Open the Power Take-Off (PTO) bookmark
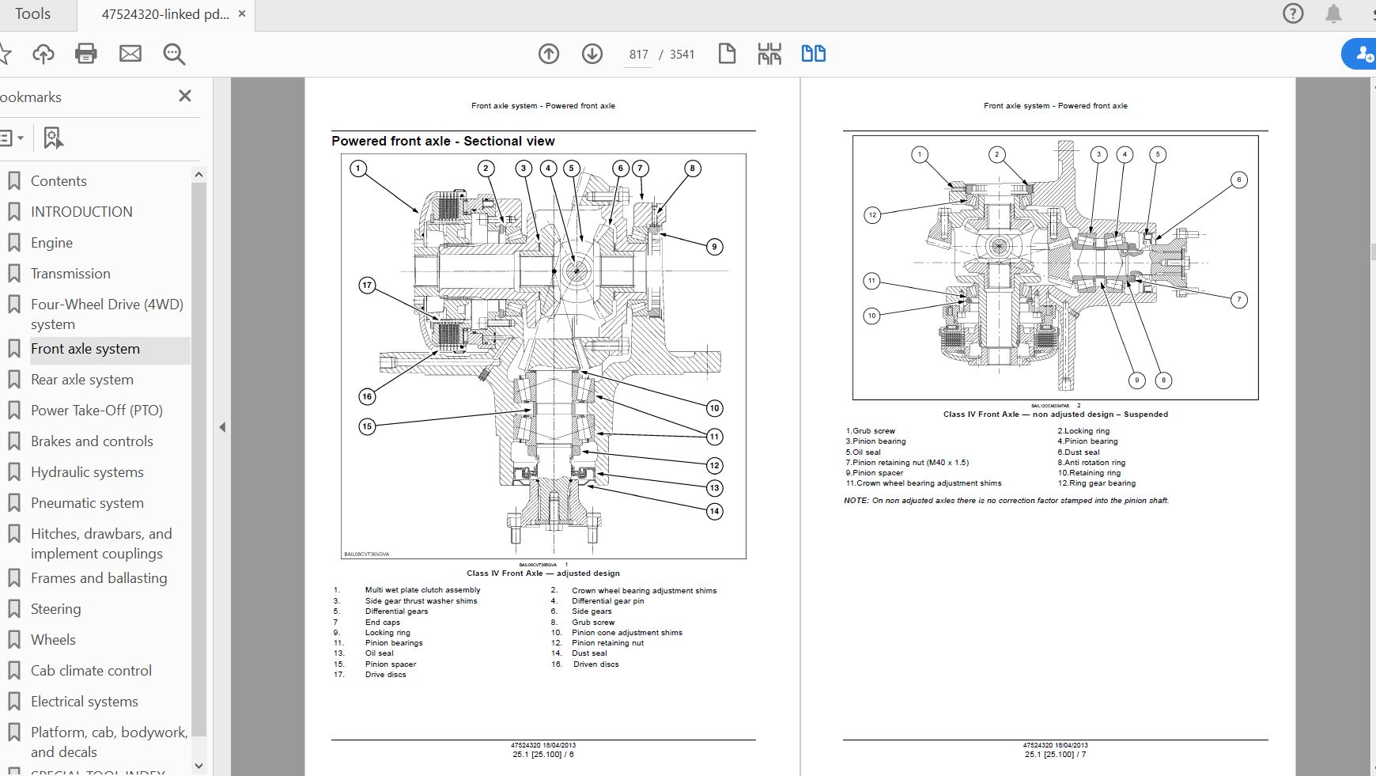Screen dimensions: 1376x776 tap(96, 411)
